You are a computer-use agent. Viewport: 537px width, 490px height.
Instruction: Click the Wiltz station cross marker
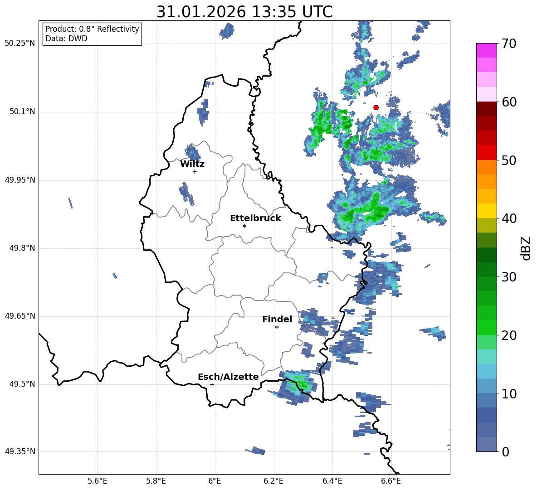click(195, 171)
